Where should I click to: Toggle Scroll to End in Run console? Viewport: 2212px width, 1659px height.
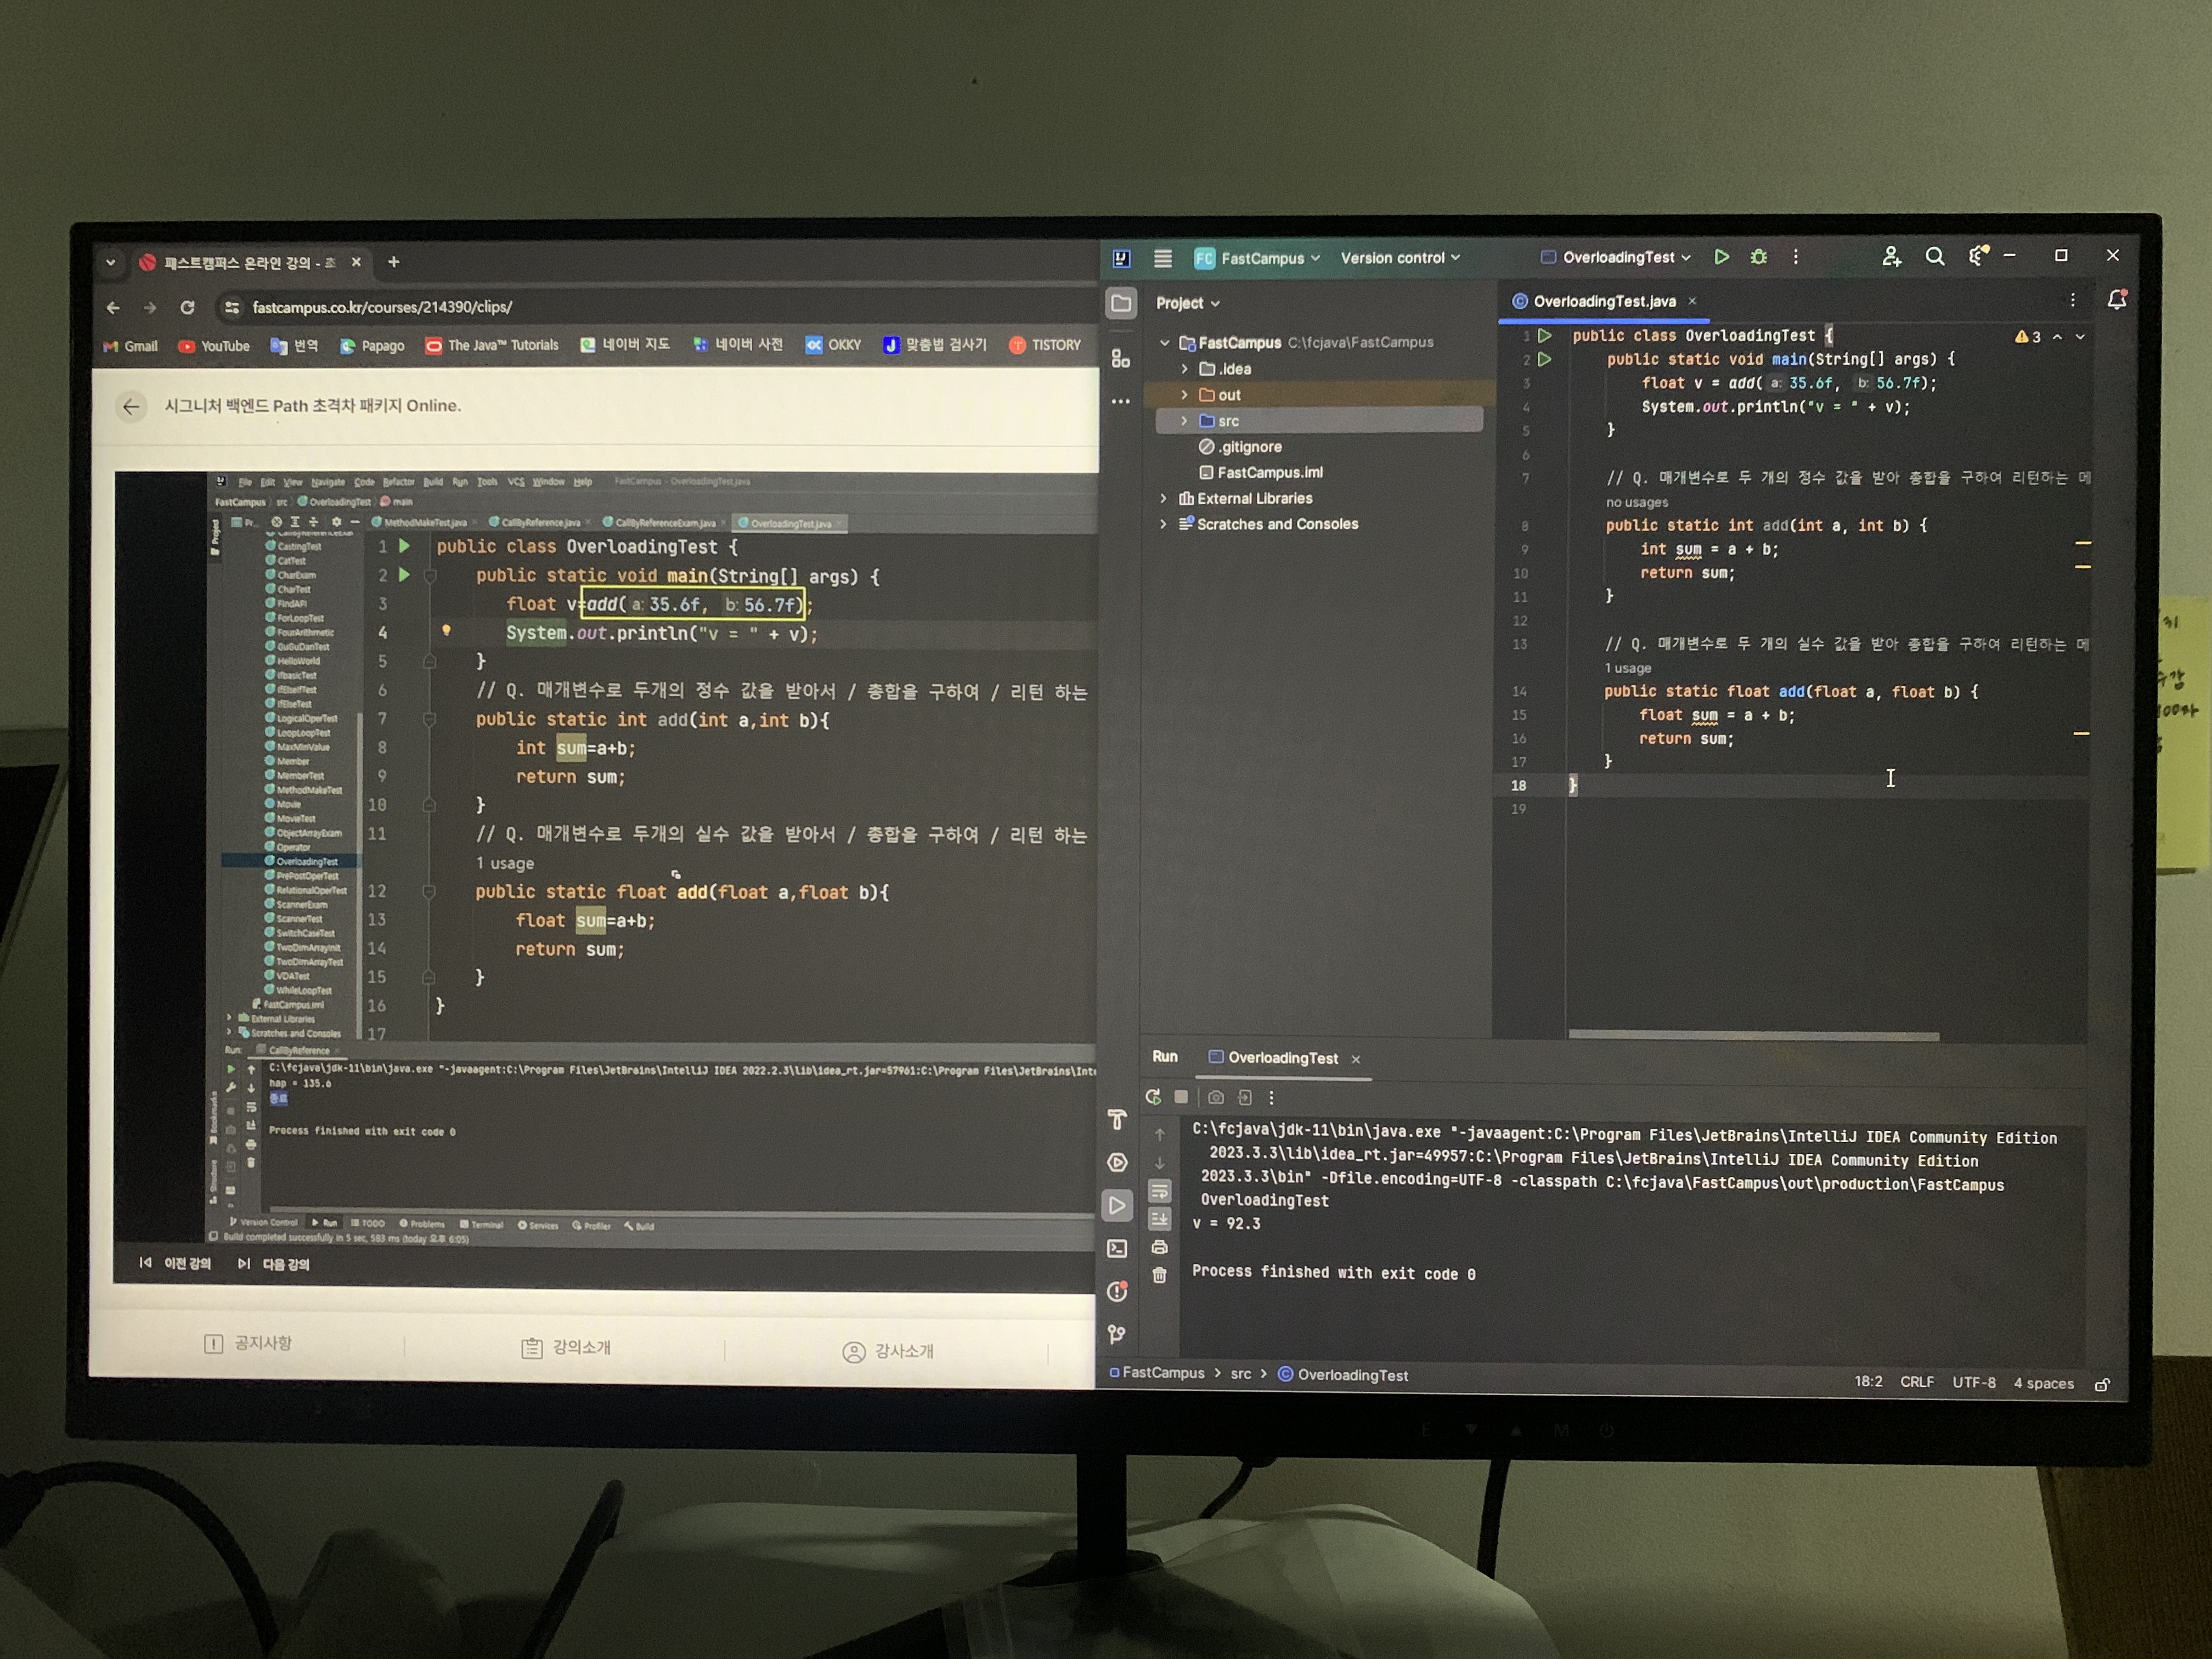1160,1218
